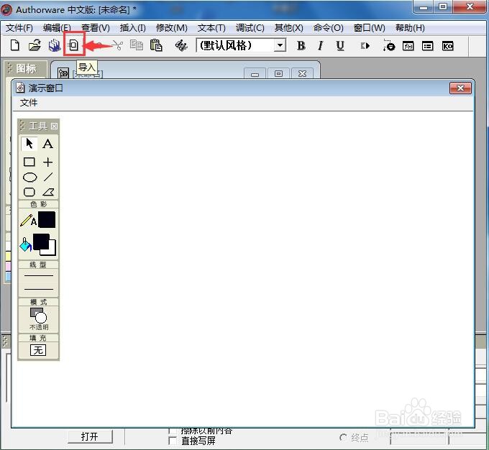489x450 pixels.
Task: Toggle the 直接写屏 checkbox
Action: point(173,441)
